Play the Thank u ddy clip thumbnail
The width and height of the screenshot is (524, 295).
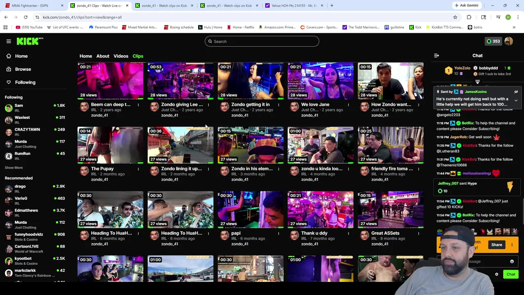(x=321, y=209)
